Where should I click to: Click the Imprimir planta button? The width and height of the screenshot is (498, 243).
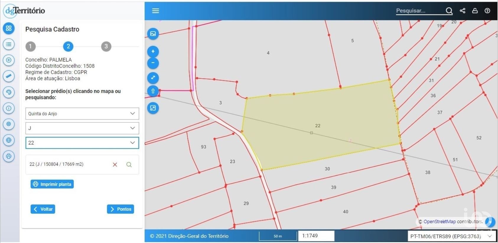coord(52,184)
